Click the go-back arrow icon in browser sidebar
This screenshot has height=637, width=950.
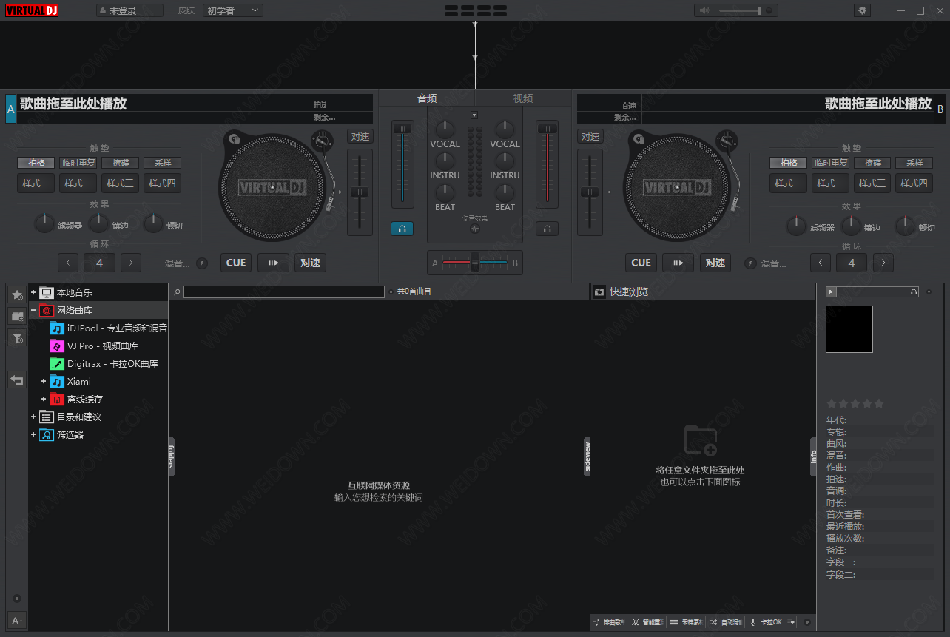(17, 380)
